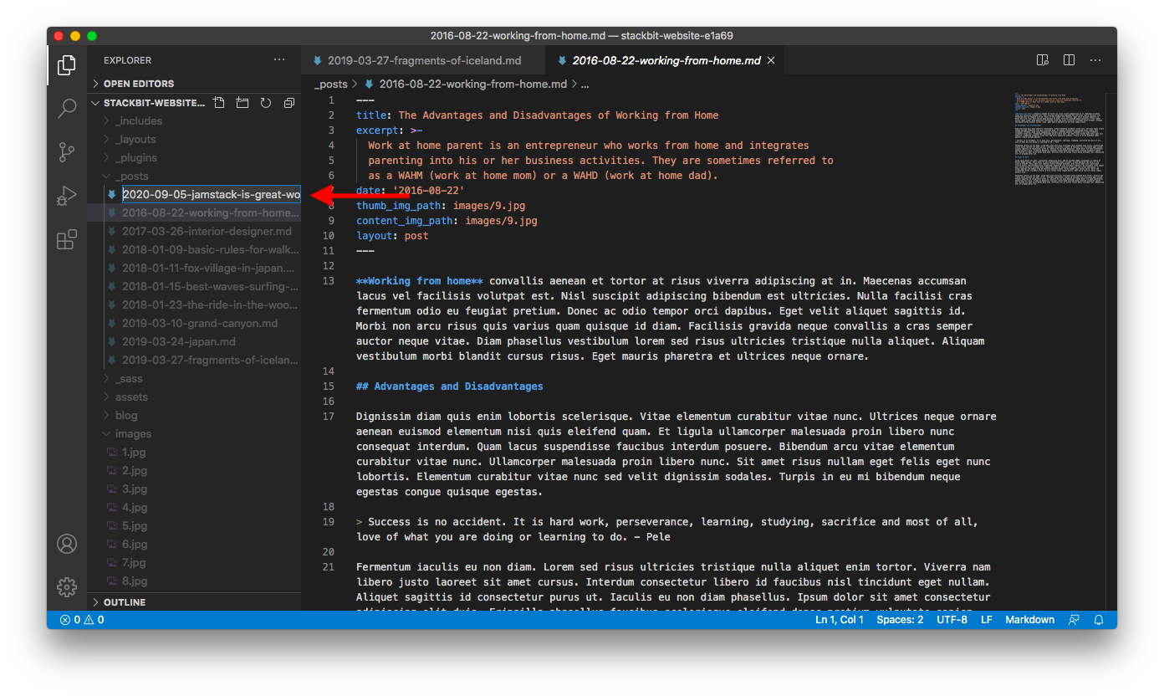Image resolution: width=1164 pixels, height=696 pixels.
Task: Click the New Folder icon in Explorer
Action: (242, 103)
